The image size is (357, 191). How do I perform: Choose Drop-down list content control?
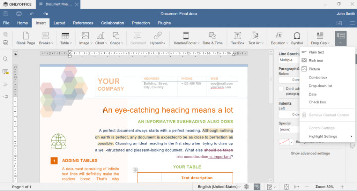(327, 86)
